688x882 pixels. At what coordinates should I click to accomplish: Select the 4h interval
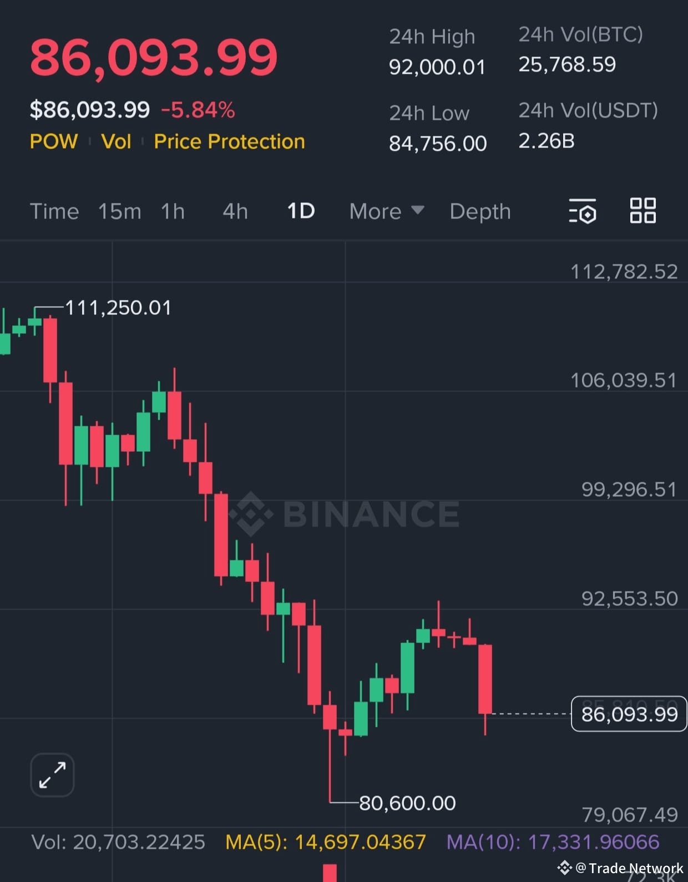click(x=235, y=211)
